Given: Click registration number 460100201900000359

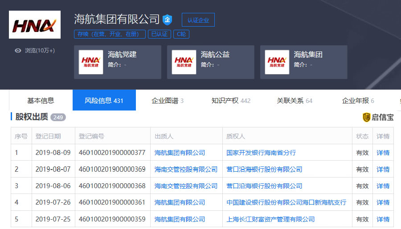Looking at the screenshot, I should 112,219.
